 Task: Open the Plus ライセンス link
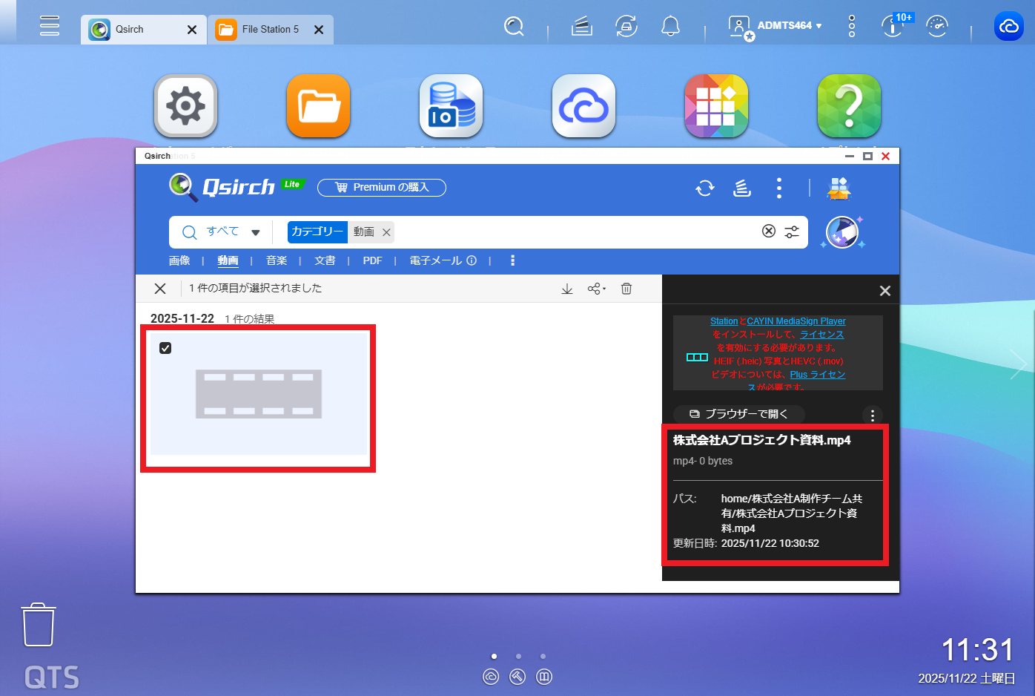tap(818, 375)
